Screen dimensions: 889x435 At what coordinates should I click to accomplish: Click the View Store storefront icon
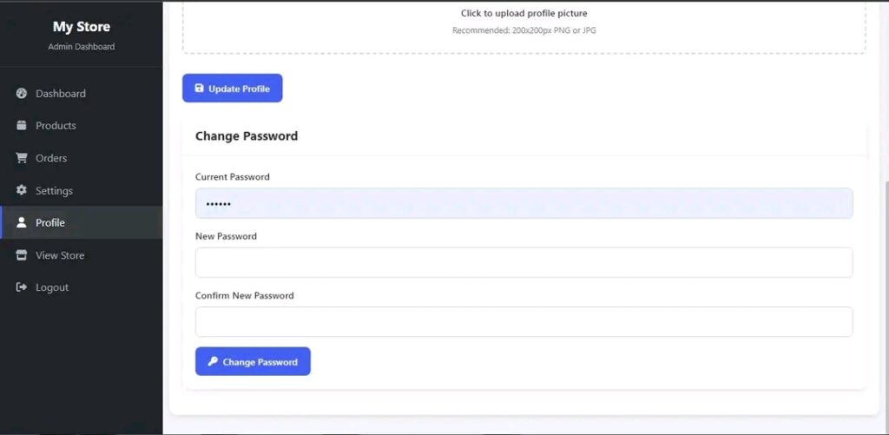22,255
